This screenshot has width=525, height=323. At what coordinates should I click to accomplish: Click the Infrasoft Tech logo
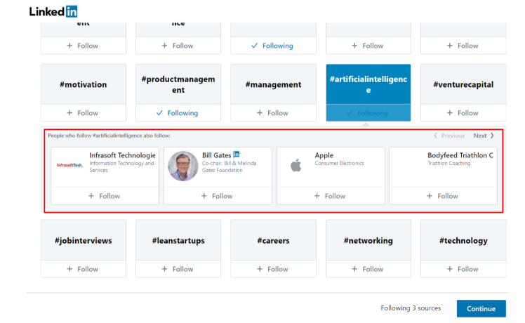[x=70, y=166]
